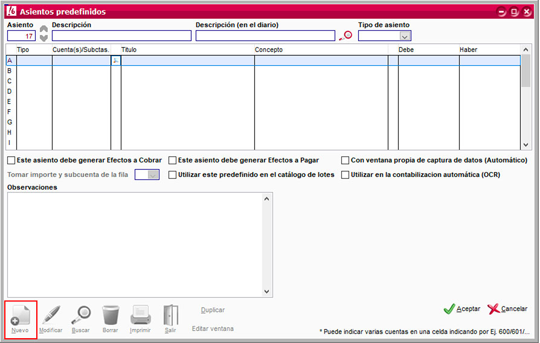The width and height of the screenshot is (540, 343).
Task: Click the Salir door icon
Action: pos(171,315)
